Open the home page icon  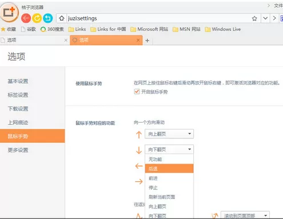[61, 18]
